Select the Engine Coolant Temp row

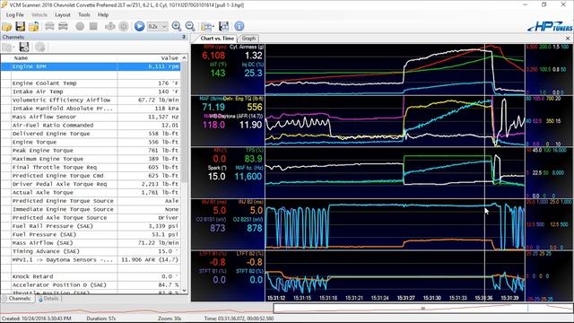click(91, 83)
